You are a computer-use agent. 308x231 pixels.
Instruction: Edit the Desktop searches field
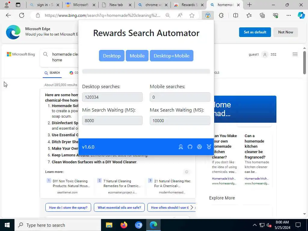click(x=112, y=97)
